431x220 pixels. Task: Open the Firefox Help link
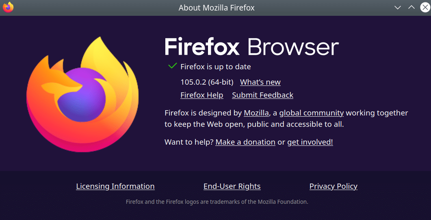tap(201, 95)
